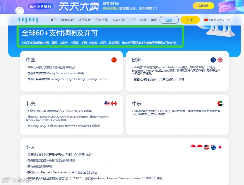Click the 登录 login button
This screenshot has height=185, width=244.
tap(169, 20)
